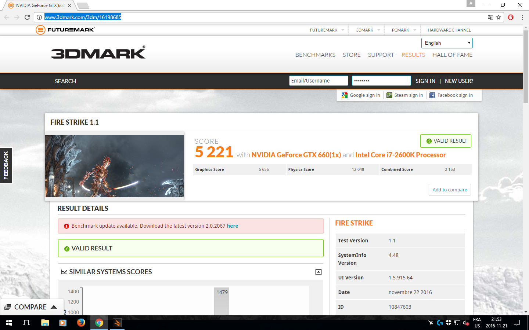Image resolution: width=529 pixels, height=330 pixels.
Task: Open Task View on taskbar
Action: tap(26, 323)
